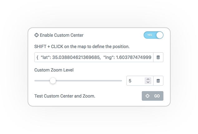Viewport: 198px width, 134px height.
Task: Click the Custom Zoom Level label
Action: click(x=54, y=70)
